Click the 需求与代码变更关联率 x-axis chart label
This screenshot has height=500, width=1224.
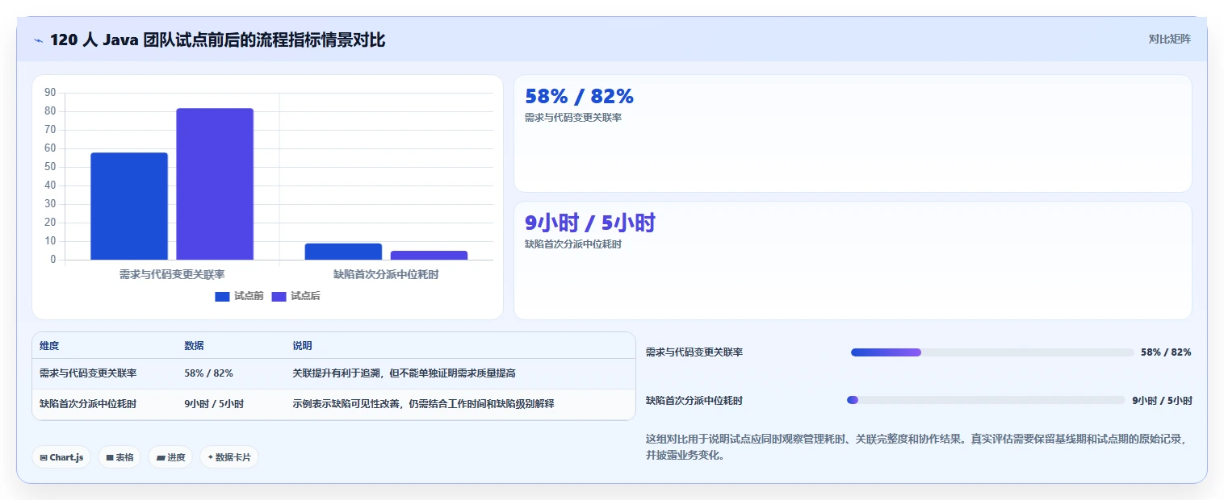(172, 274)
